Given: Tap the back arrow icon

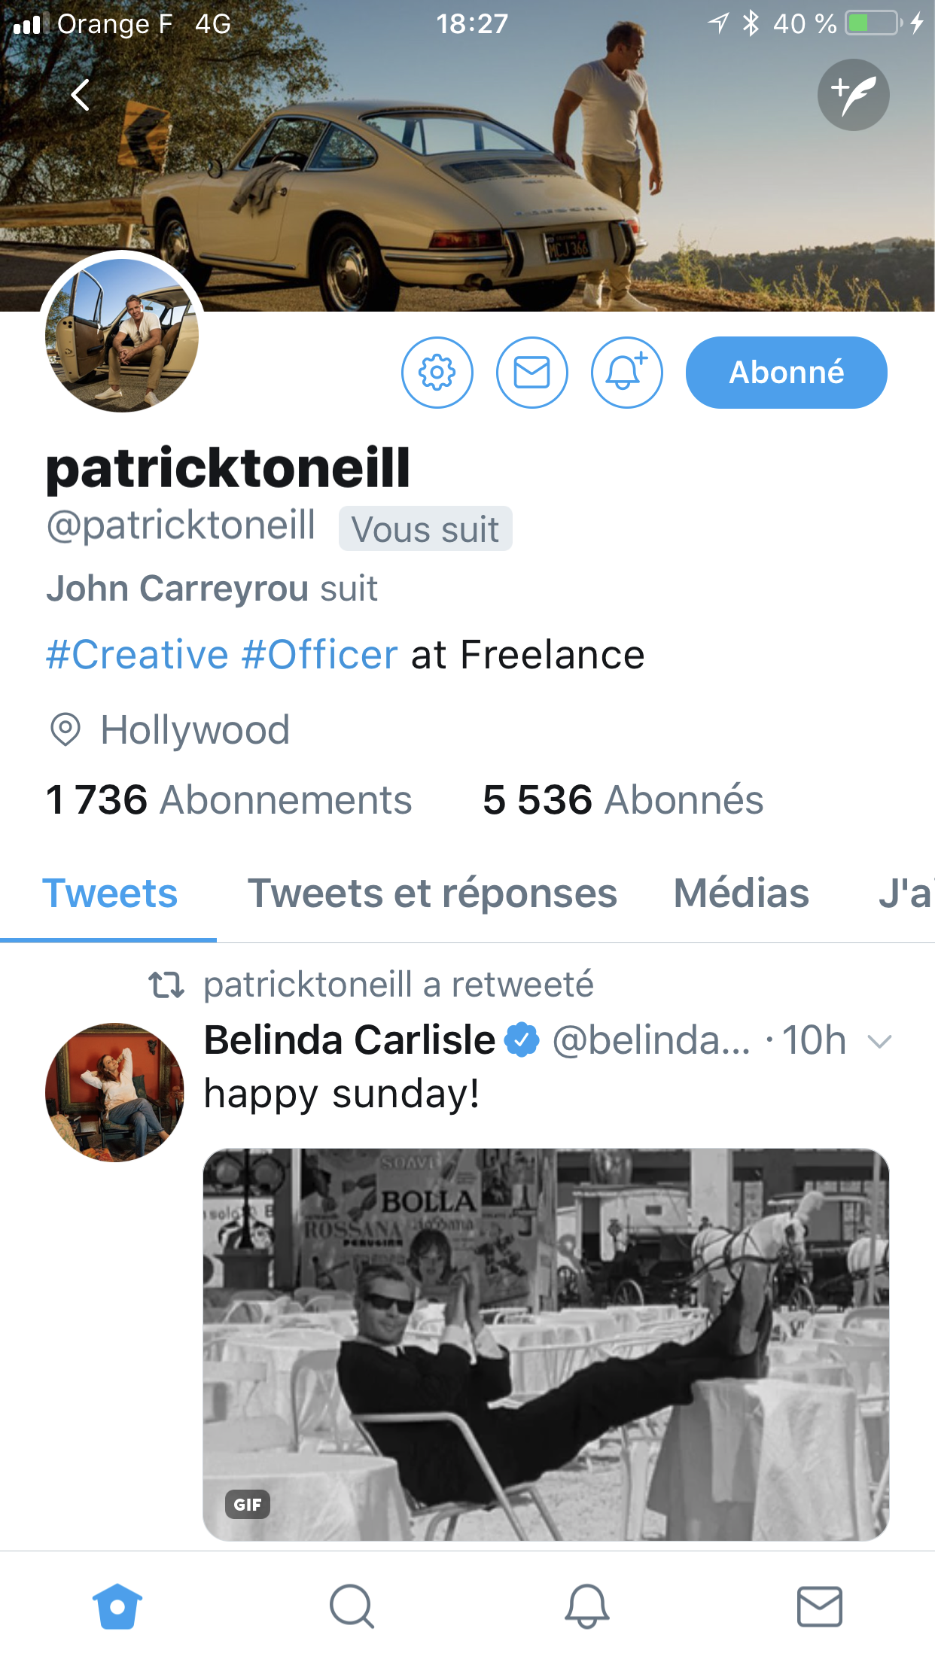Looking at the screenshot, I should pyautogui.click(x=80, y=95).
